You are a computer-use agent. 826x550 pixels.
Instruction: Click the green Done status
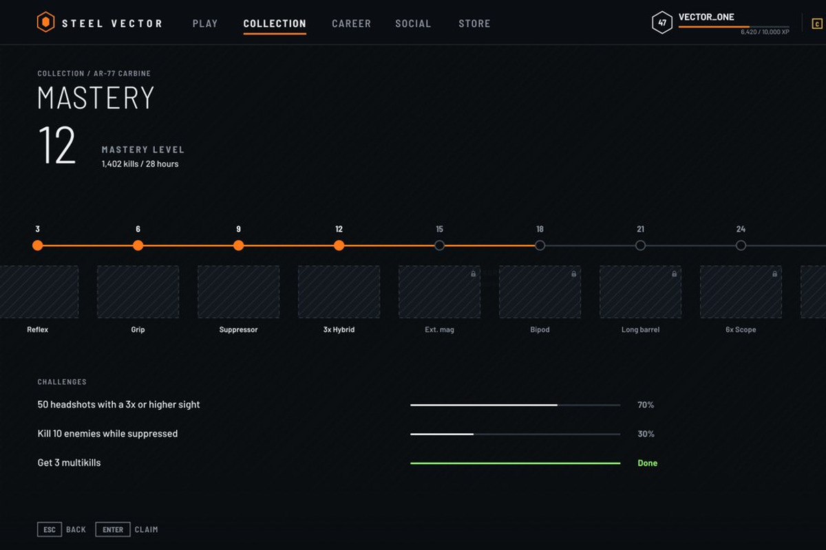tap(647, 463)
